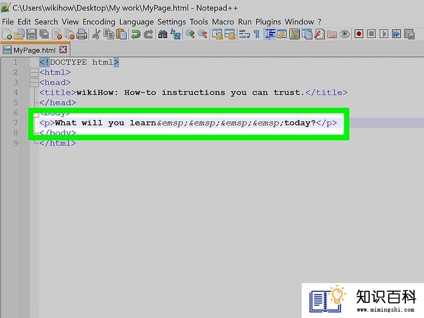The height and width of the screenshot is (318, 424).
Task: Open the user-defined language dialog icon
Action: coord(282,34)
